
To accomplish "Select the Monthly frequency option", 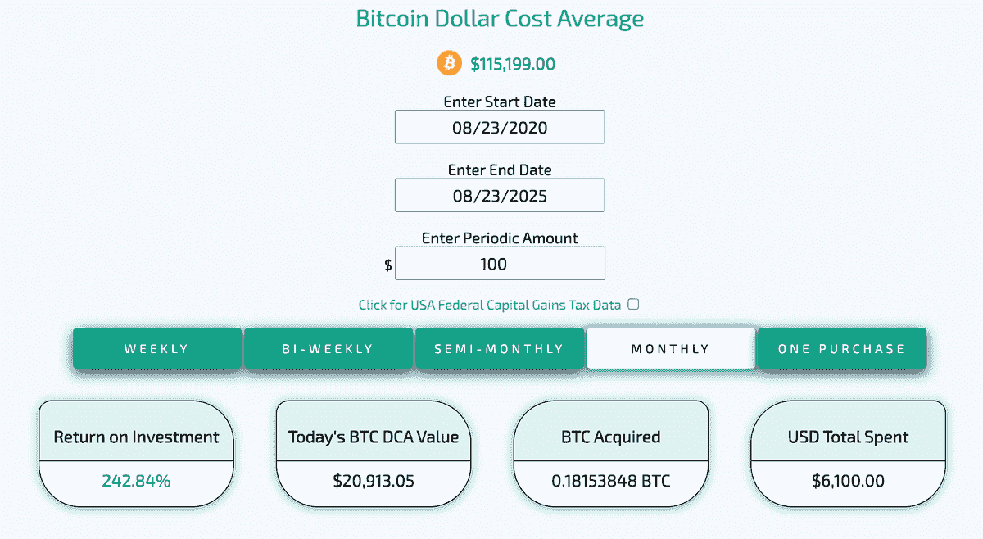I will pos(670,349).
